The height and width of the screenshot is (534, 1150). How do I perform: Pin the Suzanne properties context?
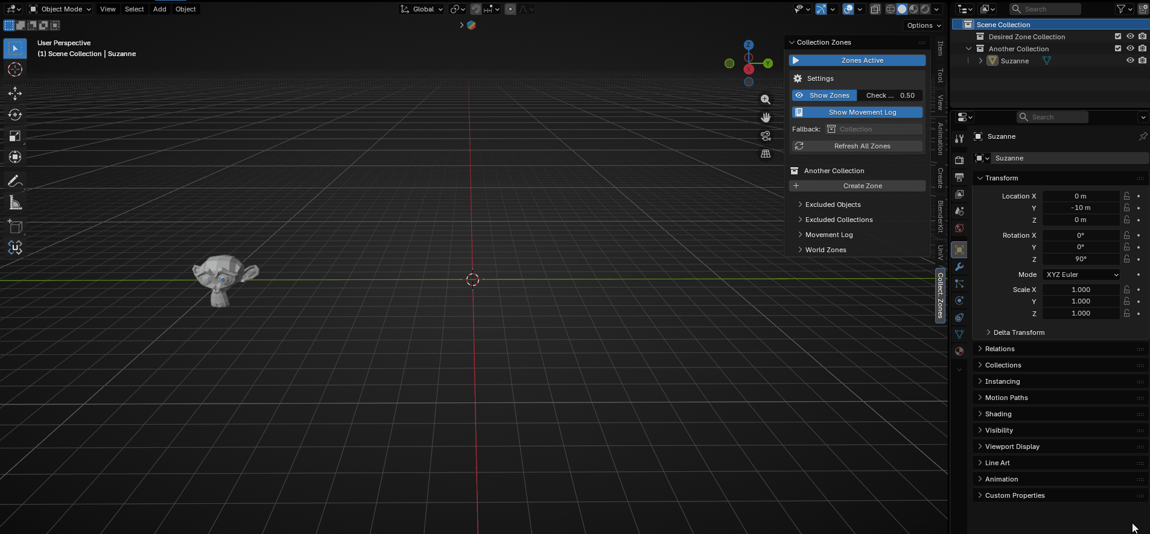[x=1143, y=136]
